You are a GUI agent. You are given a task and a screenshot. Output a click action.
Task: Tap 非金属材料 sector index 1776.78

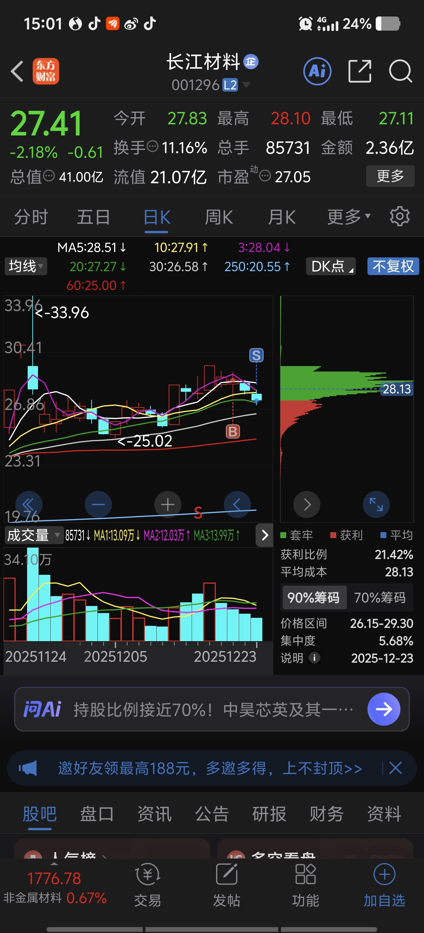tap(54, 878)
